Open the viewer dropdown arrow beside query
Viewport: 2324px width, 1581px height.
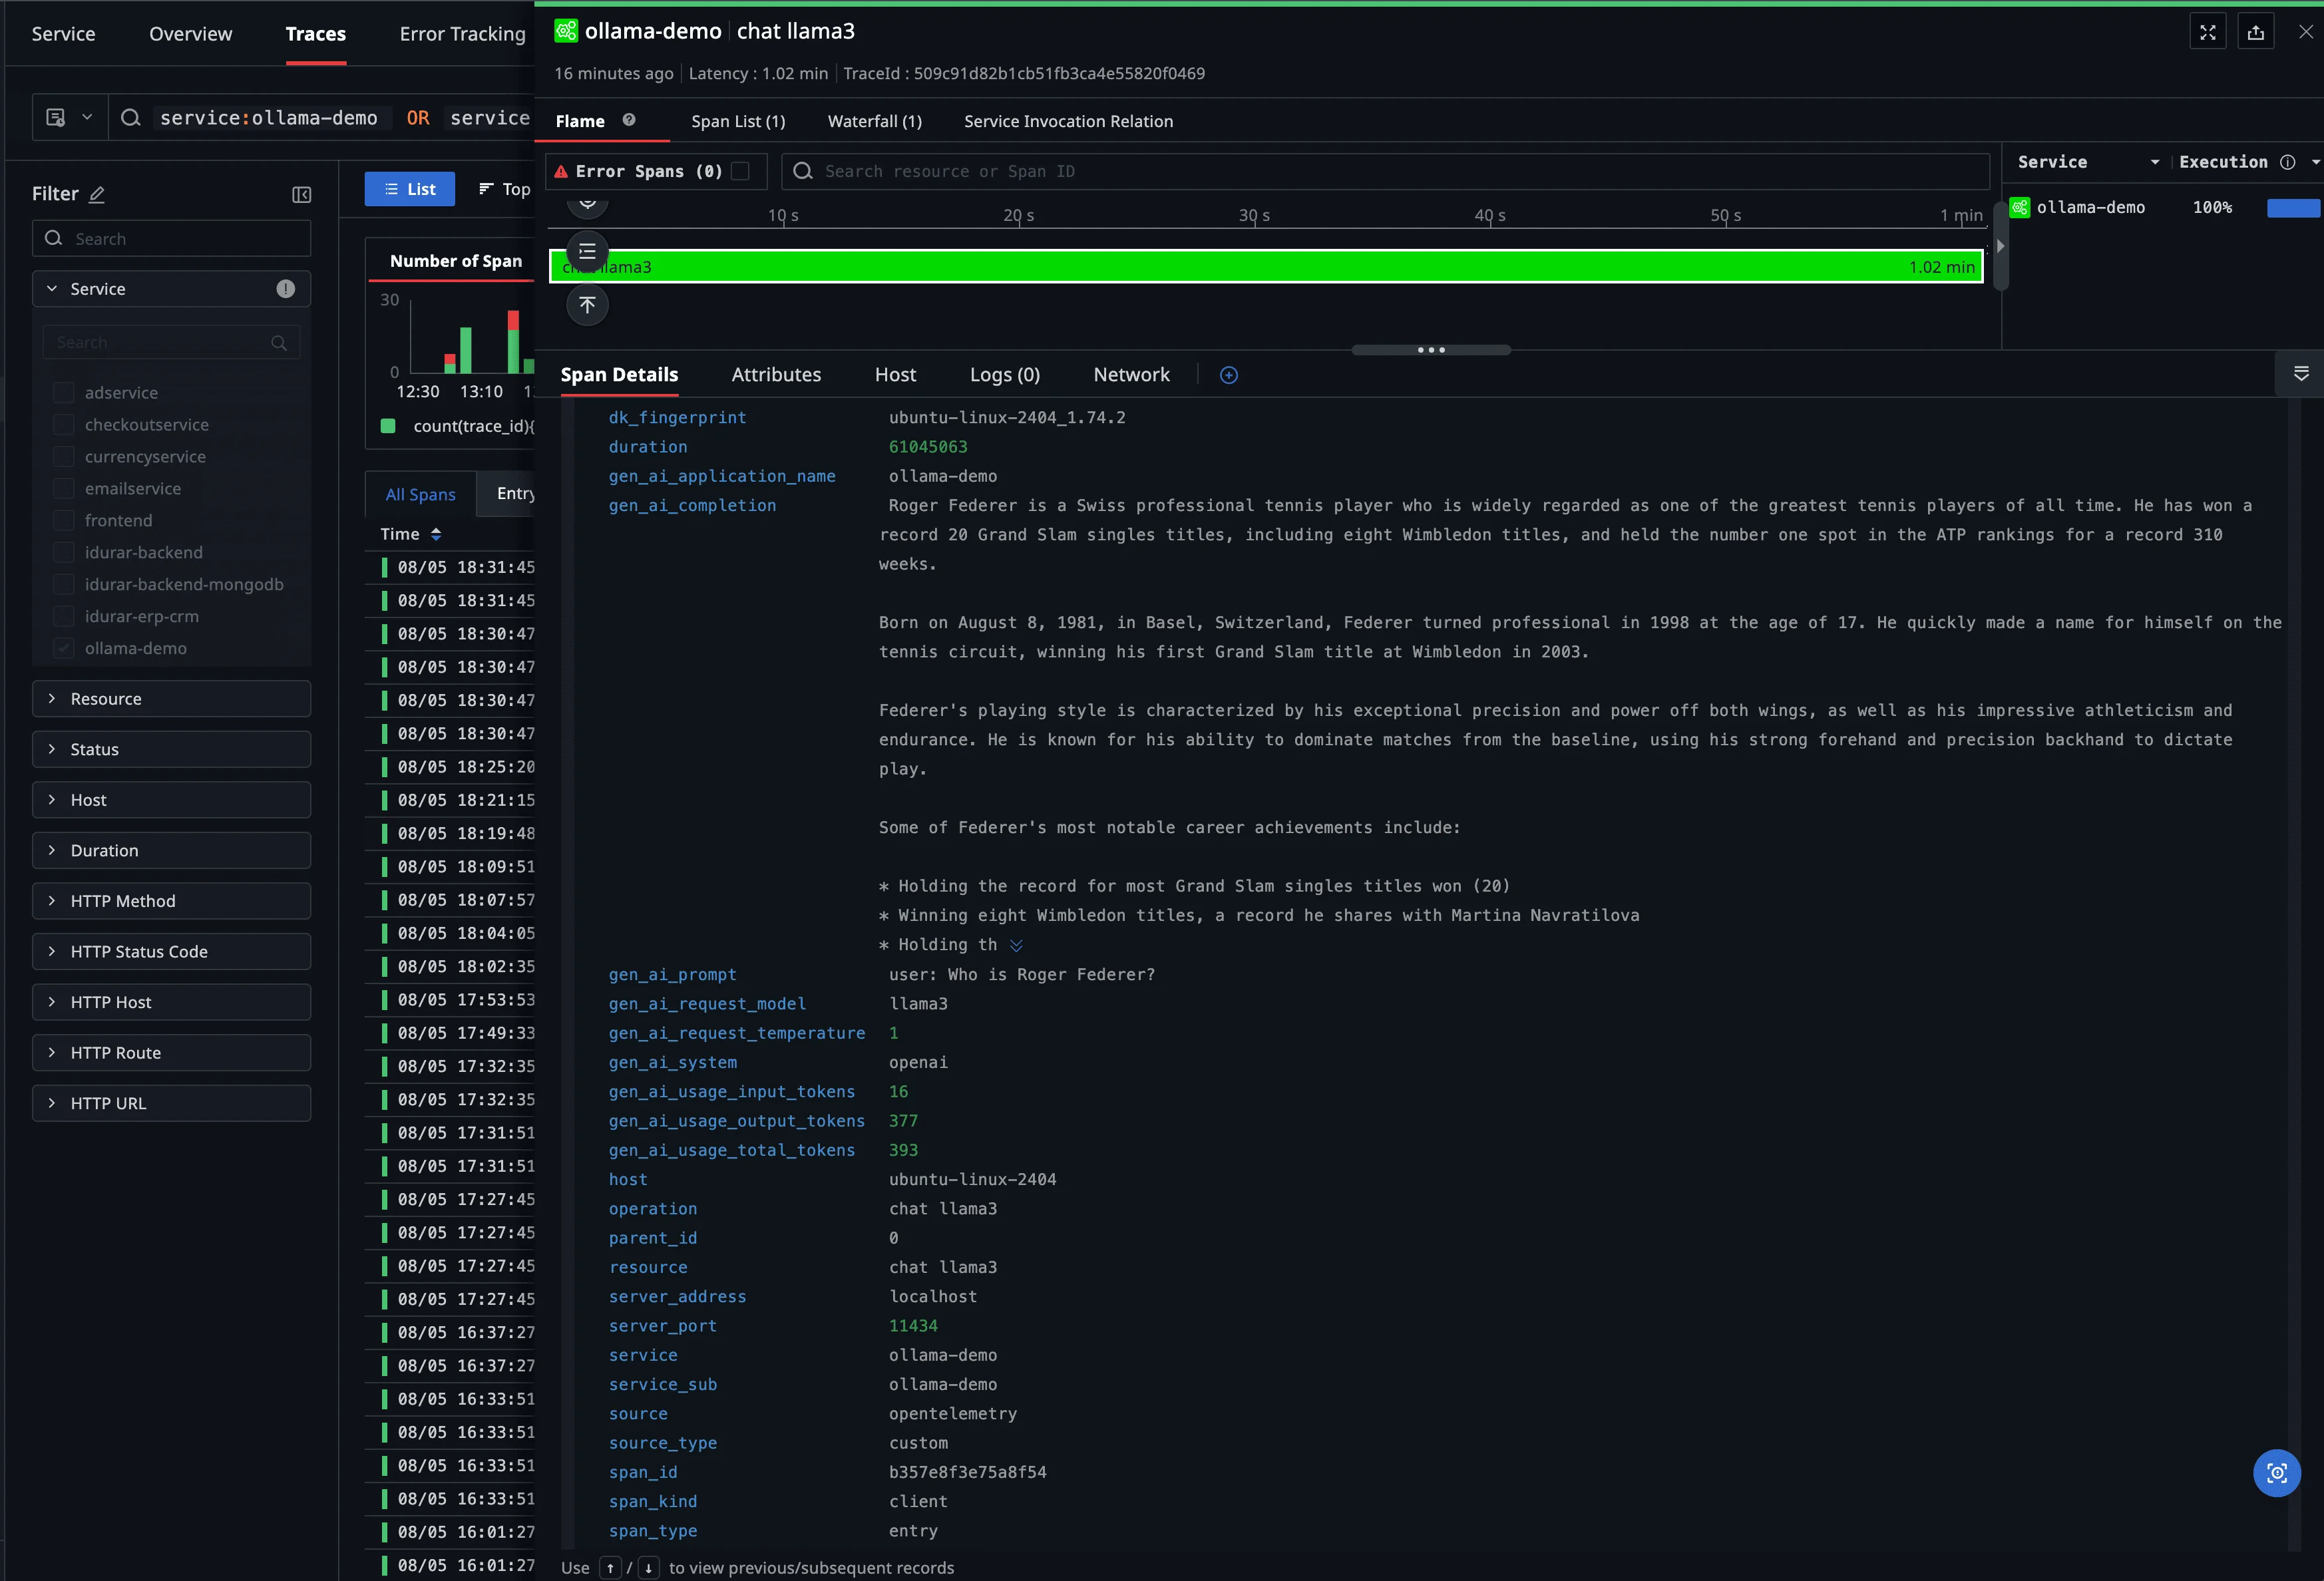87,118
